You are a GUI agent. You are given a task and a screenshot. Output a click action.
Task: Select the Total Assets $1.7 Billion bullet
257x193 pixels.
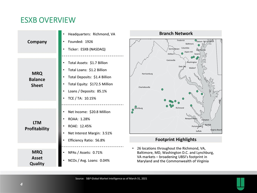click(88, 63)
